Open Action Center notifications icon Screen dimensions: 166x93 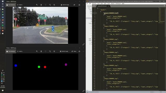pyautogui.click(x=3, y=90)
